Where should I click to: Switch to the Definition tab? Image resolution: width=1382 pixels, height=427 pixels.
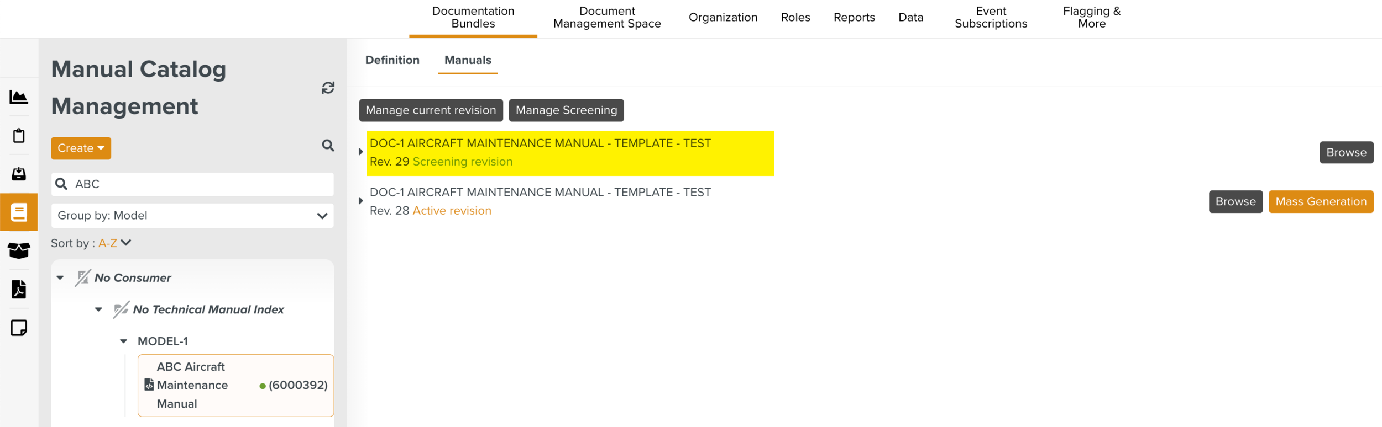(392, 60)
